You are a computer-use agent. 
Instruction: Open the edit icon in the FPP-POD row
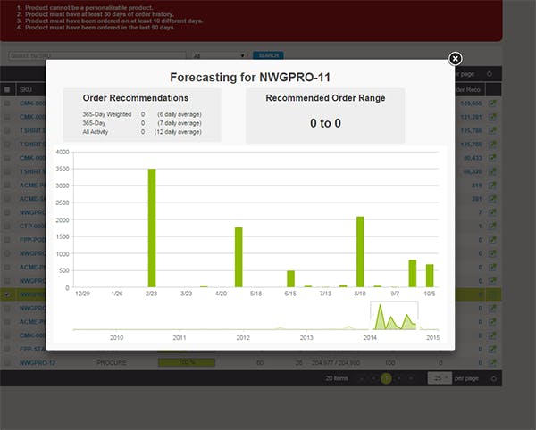[x=492, y=240]
